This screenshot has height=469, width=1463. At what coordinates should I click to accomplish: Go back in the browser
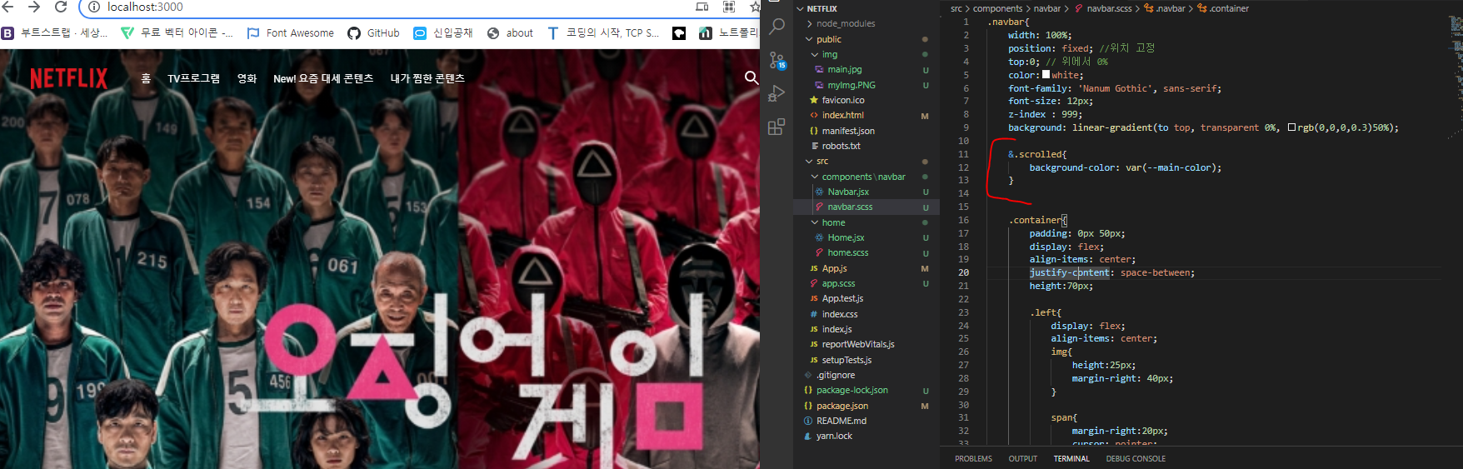(x=8, y=7)
